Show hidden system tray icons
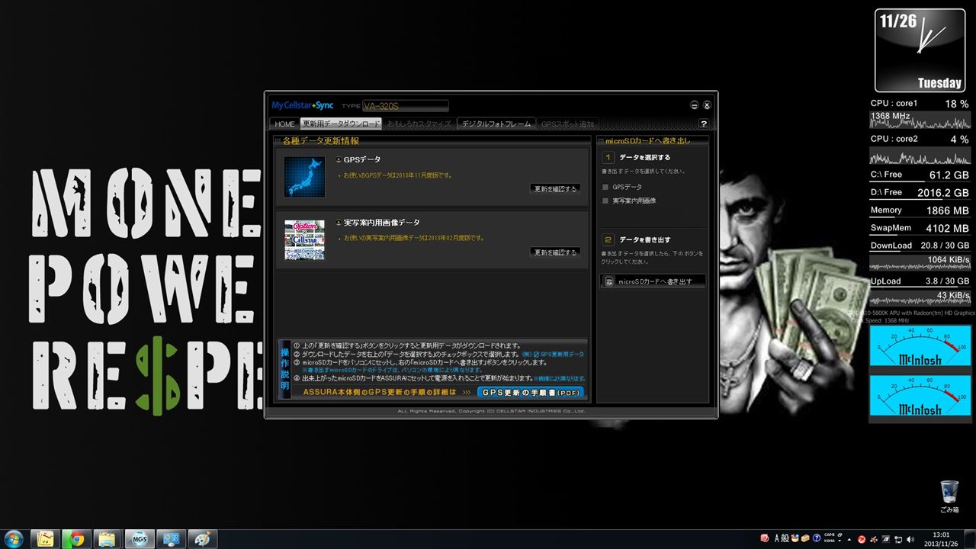This screenshot has width=976, height=549. pyautogui.click(x=850, y=539)
